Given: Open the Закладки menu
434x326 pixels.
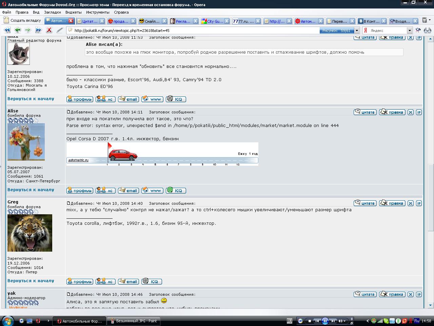Looking at the screenshot, I should tap(52, 12).
